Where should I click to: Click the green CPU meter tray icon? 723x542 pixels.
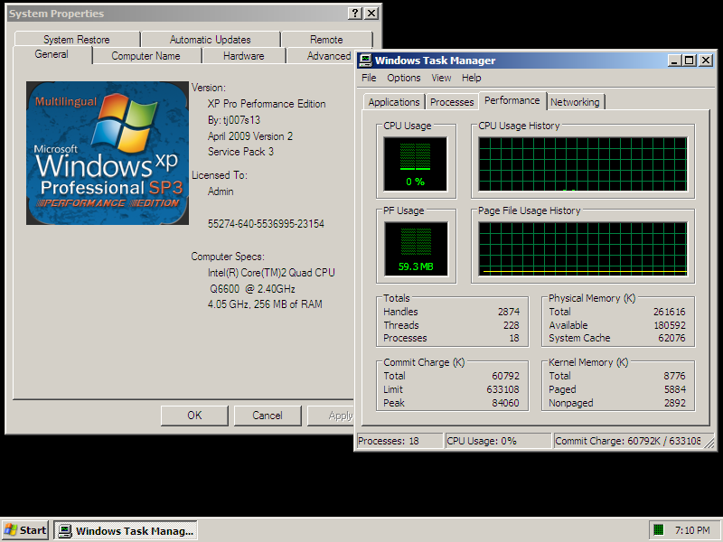[x=658, y=530]
